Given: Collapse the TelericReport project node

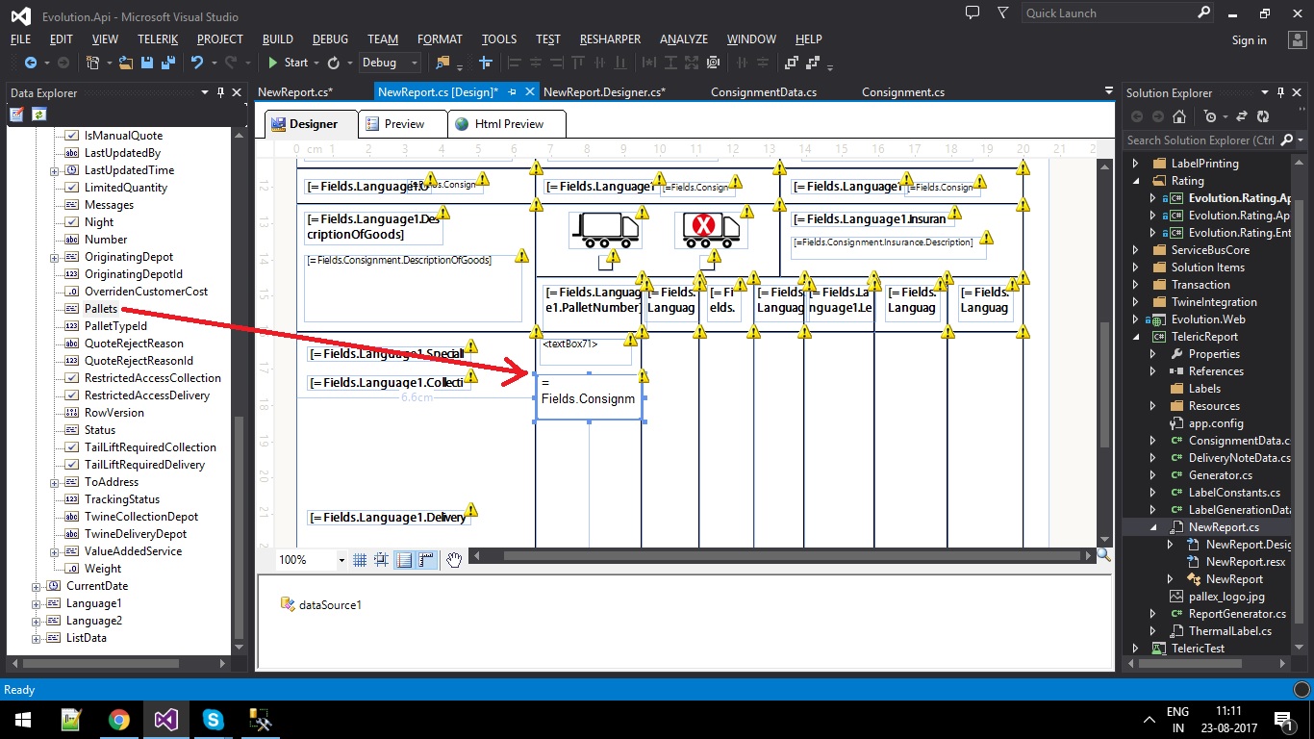Looking at the screenshot, I should click(1135, 337).
